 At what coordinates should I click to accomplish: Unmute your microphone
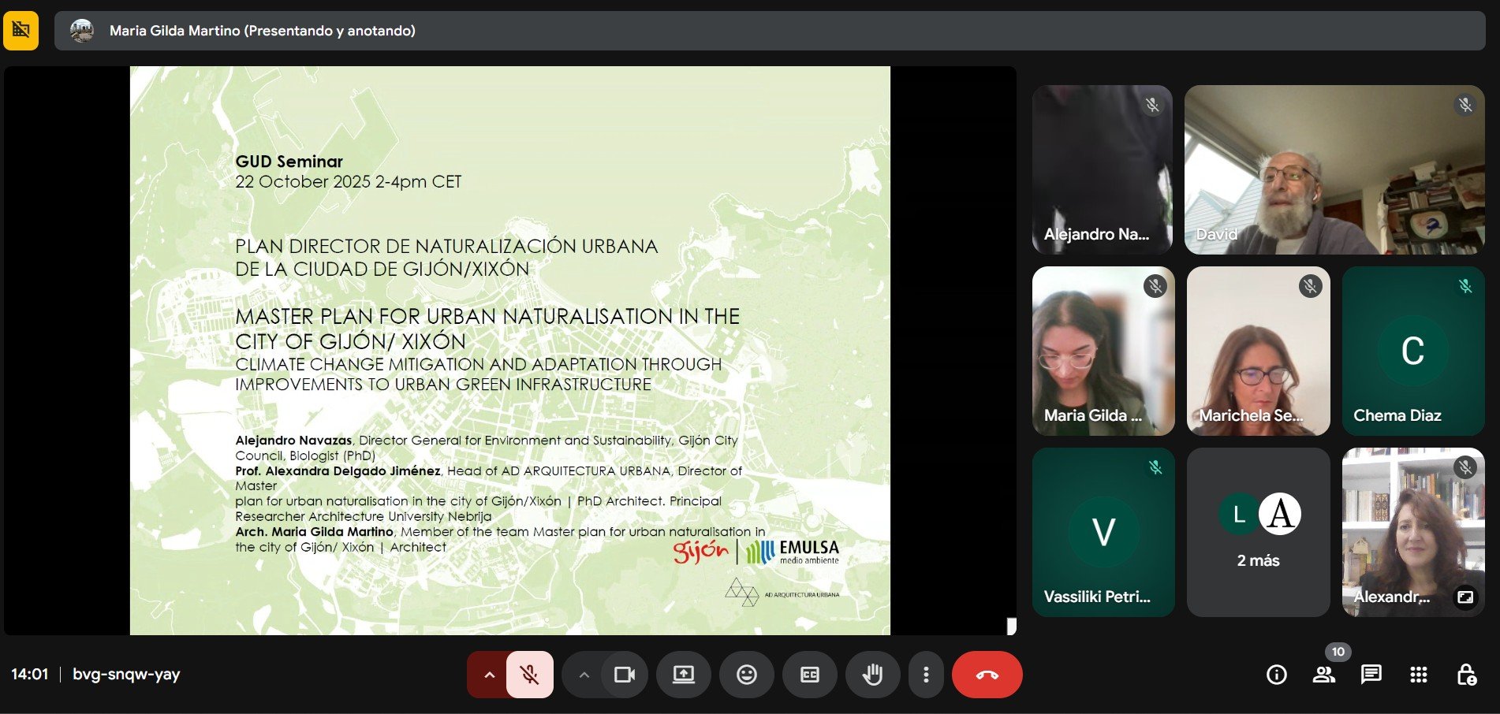[529, 675]
